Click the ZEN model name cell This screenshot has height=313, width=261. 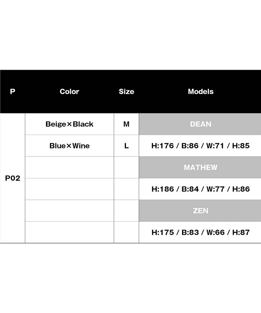200,211
